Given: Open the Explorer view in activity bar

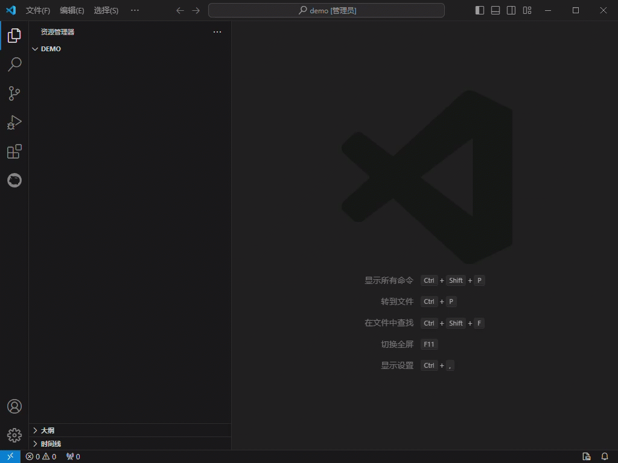Looking at the screenshot, I should point(14,36).
